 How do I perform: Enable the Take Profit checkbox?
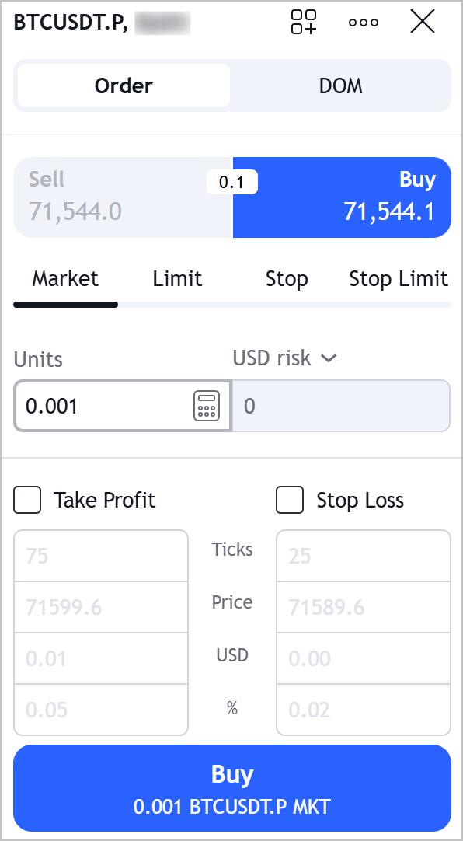point(27,500)
